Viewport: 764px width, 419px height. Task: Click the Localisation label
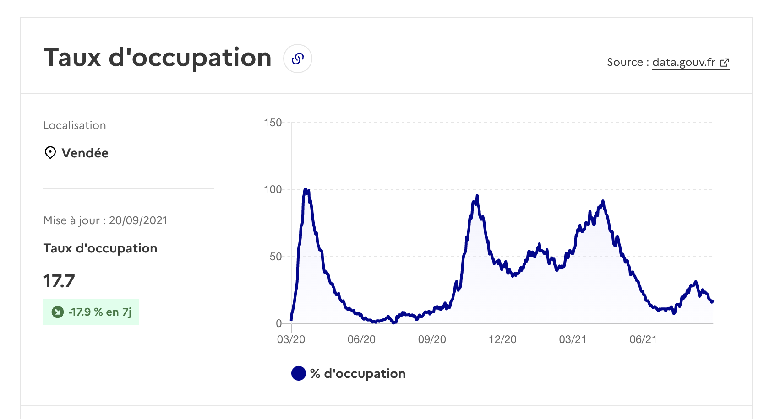(x=75, y=125)
